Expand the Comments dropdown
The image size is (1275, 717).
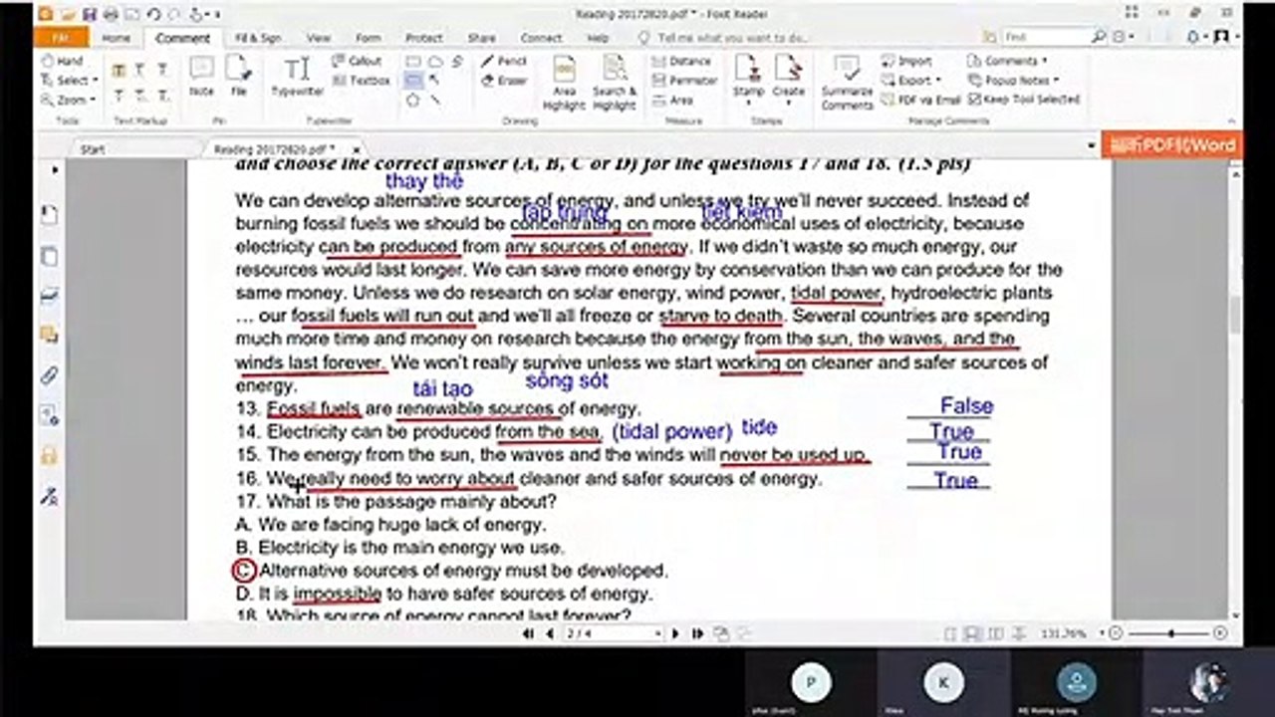[x=1043, y=62]
